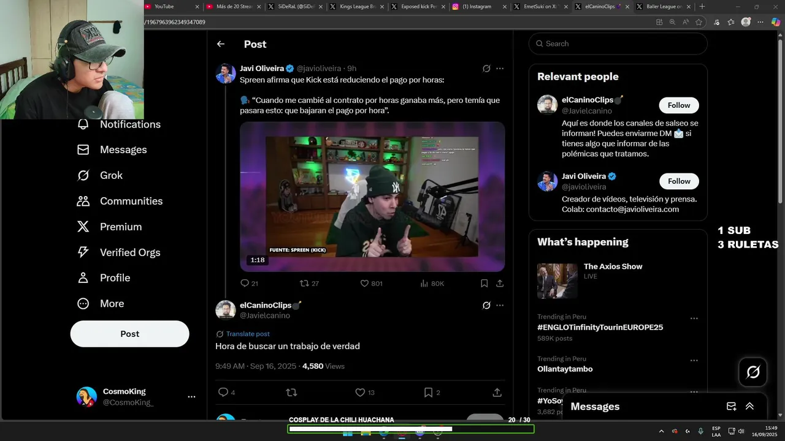Viewport: 785px width, 441px height.
Task: Open Profile from the sidebar
Action: click(x=104, y=278)
